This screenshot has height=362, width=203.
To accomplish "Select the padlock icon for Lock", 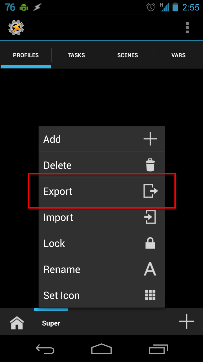I will click(150, 243).
